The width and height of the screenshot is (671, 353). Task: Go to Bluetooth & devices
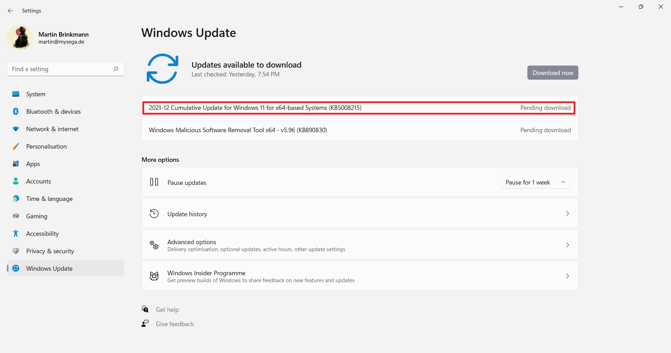[x=65, y=111]
